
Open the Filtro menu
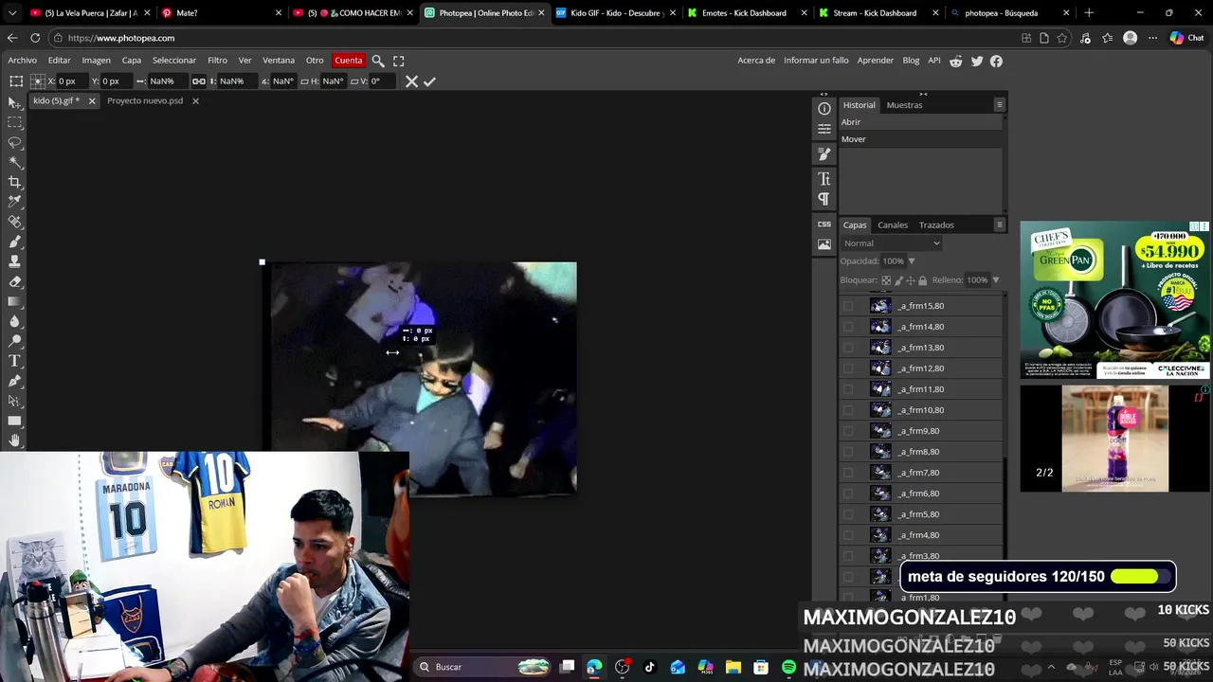pos(217,61)
